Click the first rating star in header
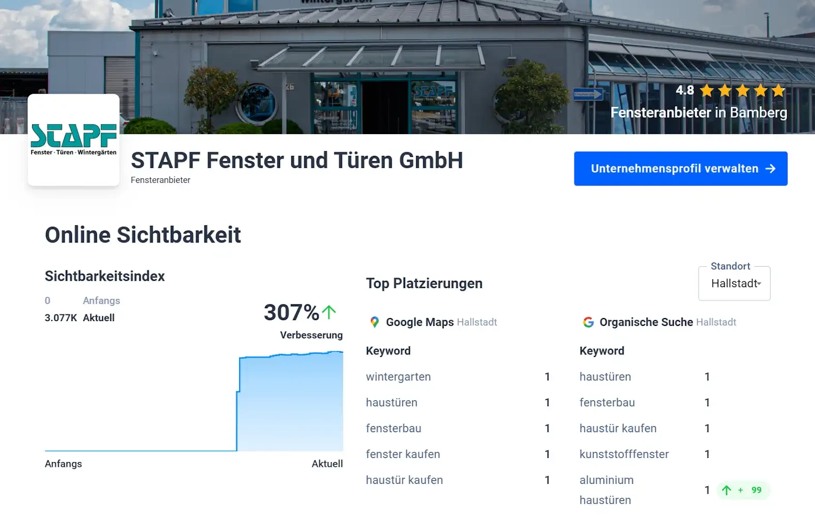Image resolution: width=815 pixels, height=518 pixels. (x=707, y=91)
